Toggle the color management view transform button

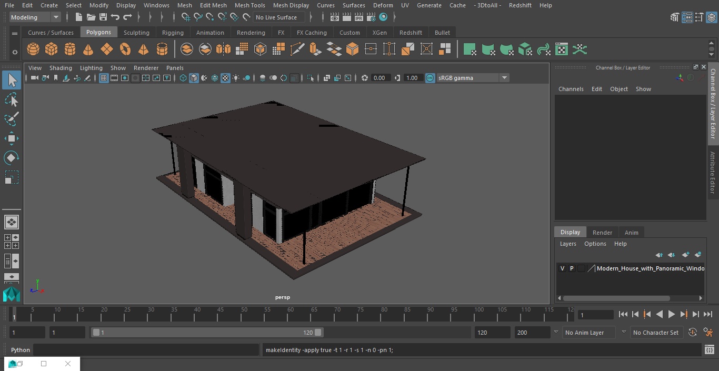(430, 78)
